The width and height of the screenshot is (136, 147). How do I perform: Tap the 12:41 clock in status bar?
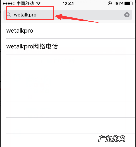68,4
